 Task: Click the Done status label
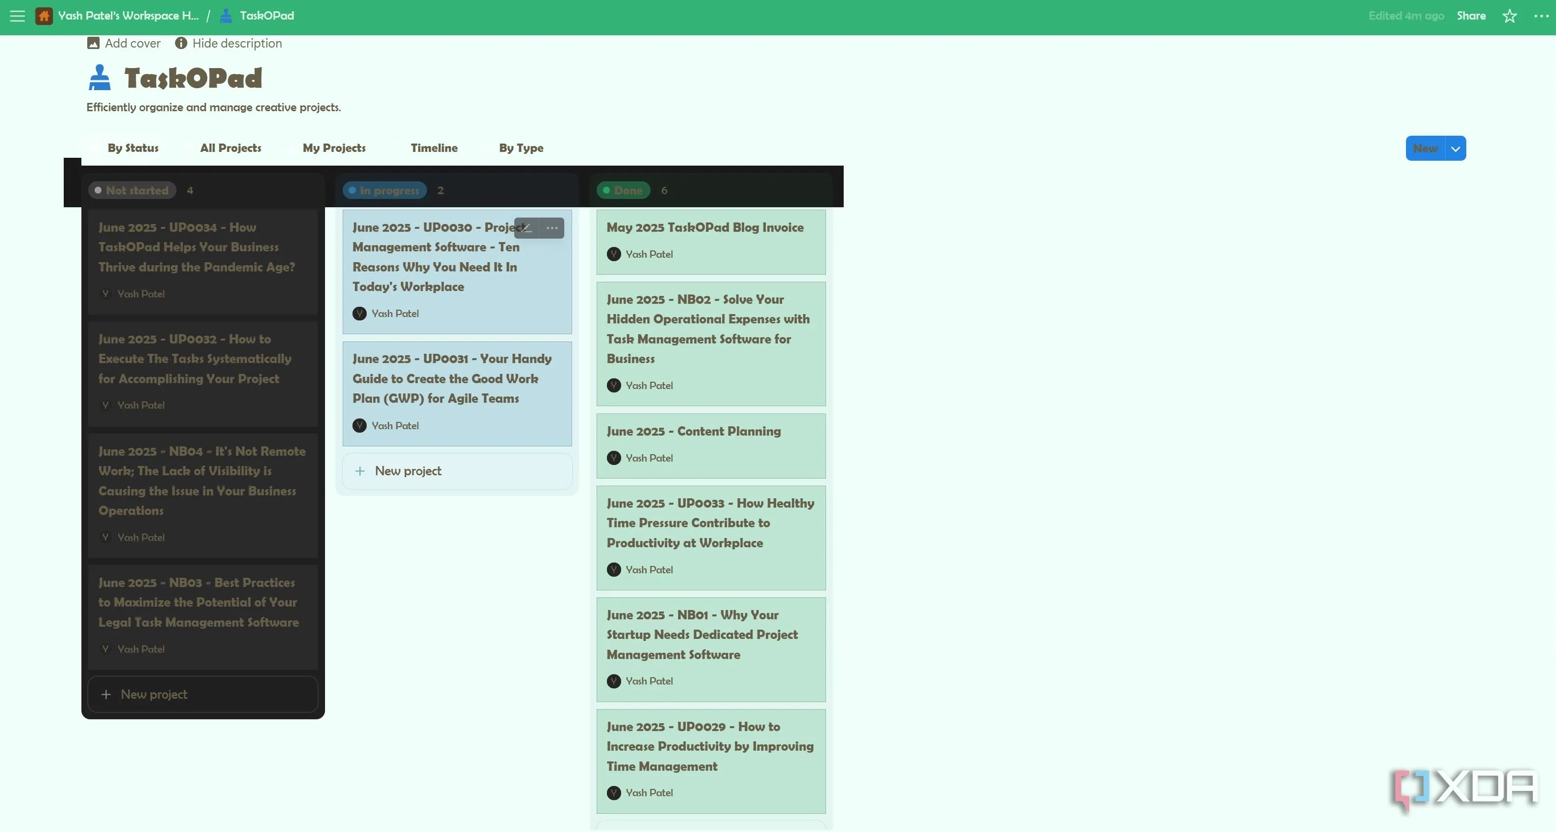[x=624, y=190]
